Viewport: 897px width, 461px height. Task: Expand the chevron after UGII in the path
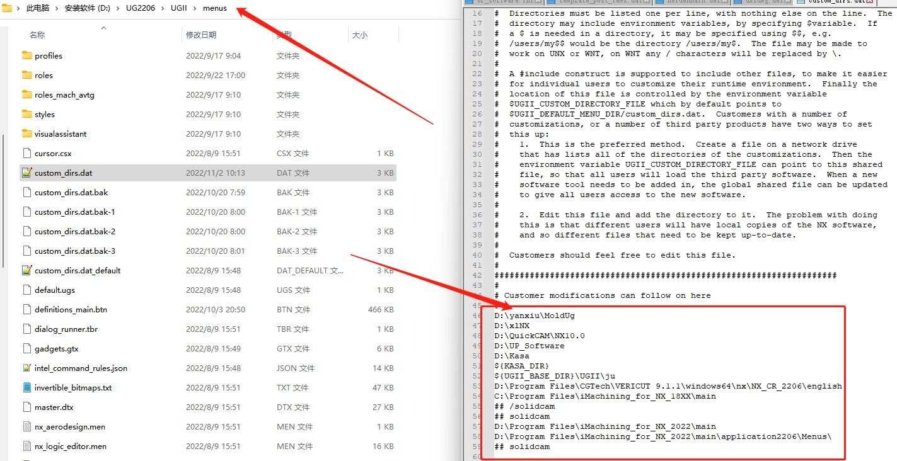[195, 8]
